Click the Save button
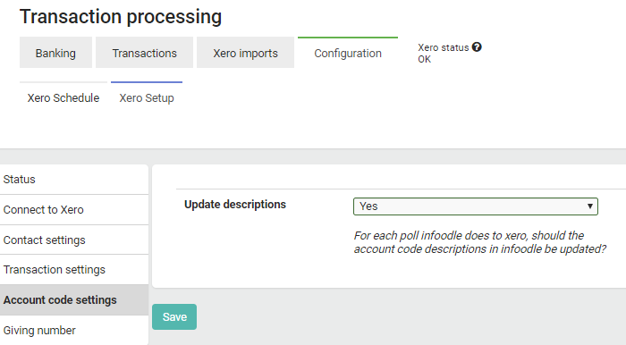626x345 pixels. [x=174, y=316]
